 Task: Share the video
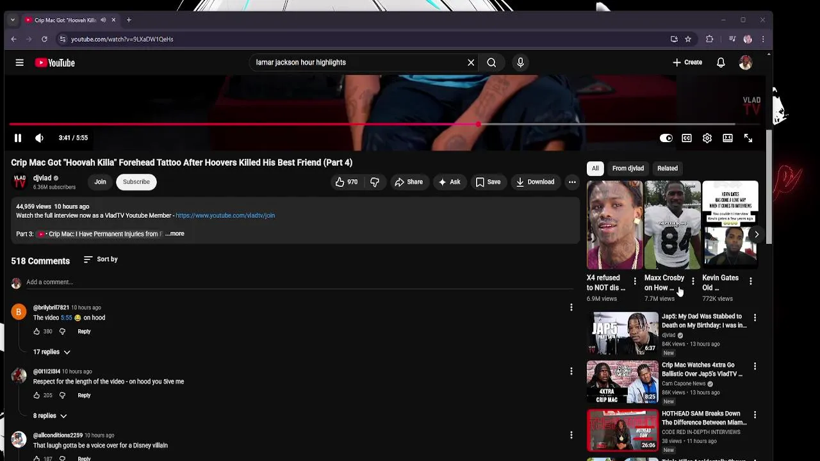(409, 182)
